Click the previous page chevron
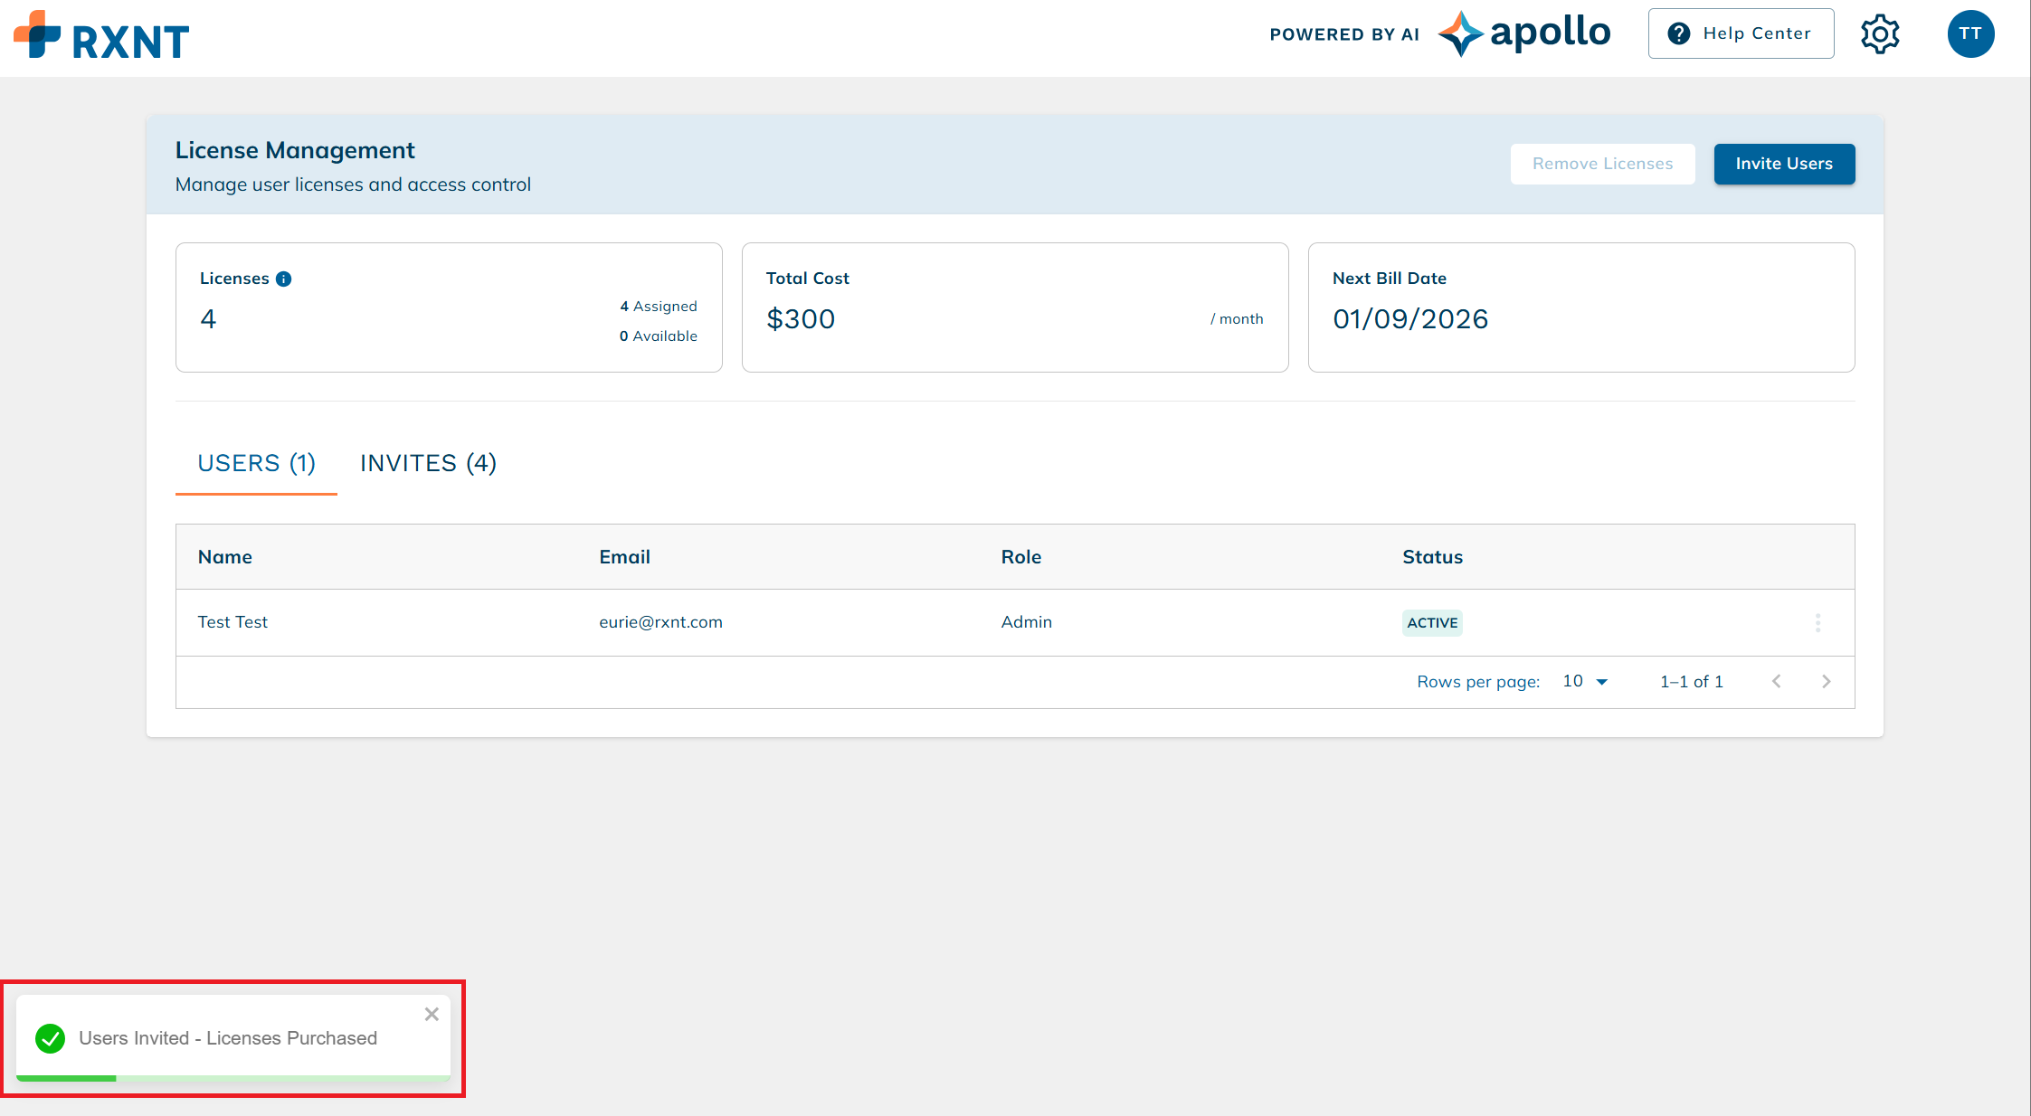This screenshot has width=2031, height=1116. [1777, 681]
